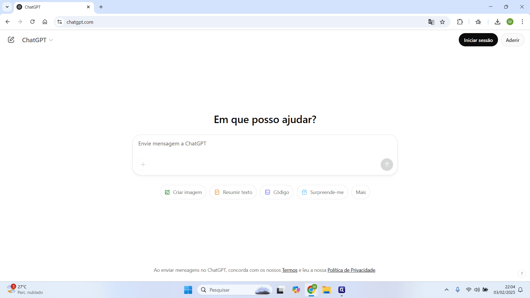Open the Wi-Fi network tray icon

point(468,290)
